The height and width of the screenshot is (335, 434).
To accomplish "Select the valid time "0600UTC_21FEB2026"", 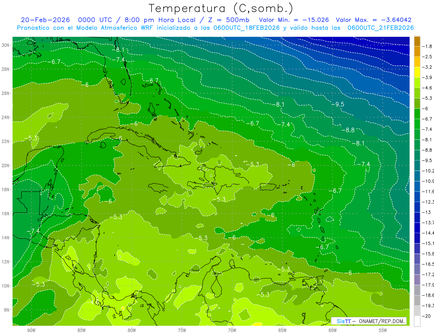I will click(x=381, y=28).
